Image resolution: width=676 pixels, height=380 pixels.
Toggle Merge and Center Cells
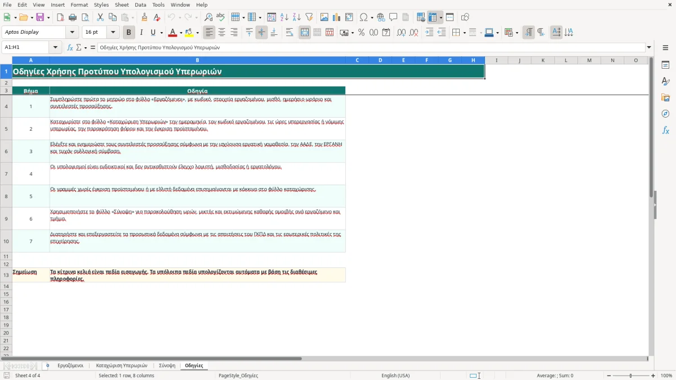coord(305,33)
